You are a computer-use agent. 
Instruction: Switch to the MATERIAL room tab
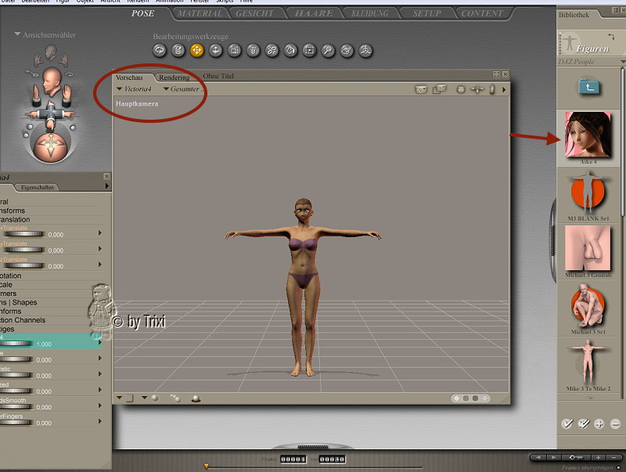click(200, 13)
